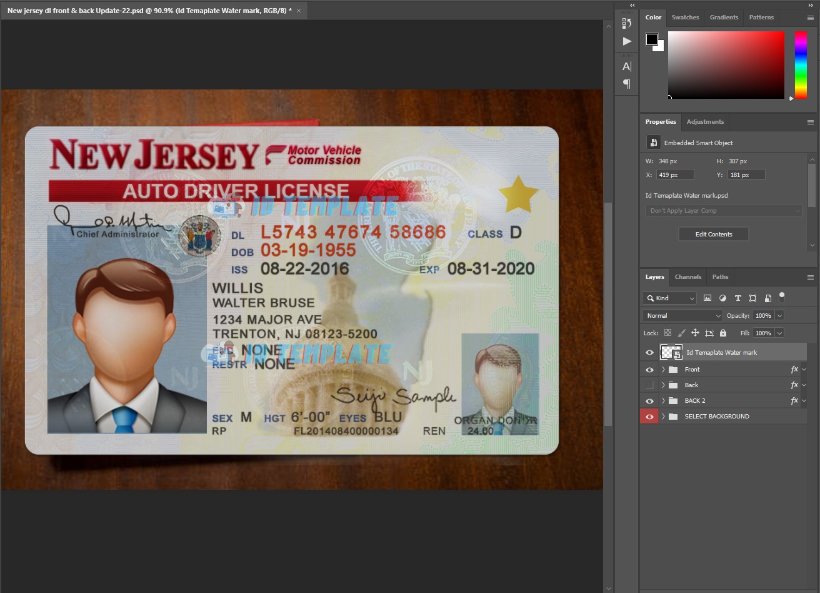Collapse Front group fx effects arrow

[804, 370]
